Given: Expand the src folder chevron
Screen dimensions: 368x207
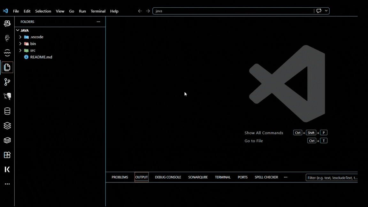Looking at the screenshot, I should coord(20,50).
